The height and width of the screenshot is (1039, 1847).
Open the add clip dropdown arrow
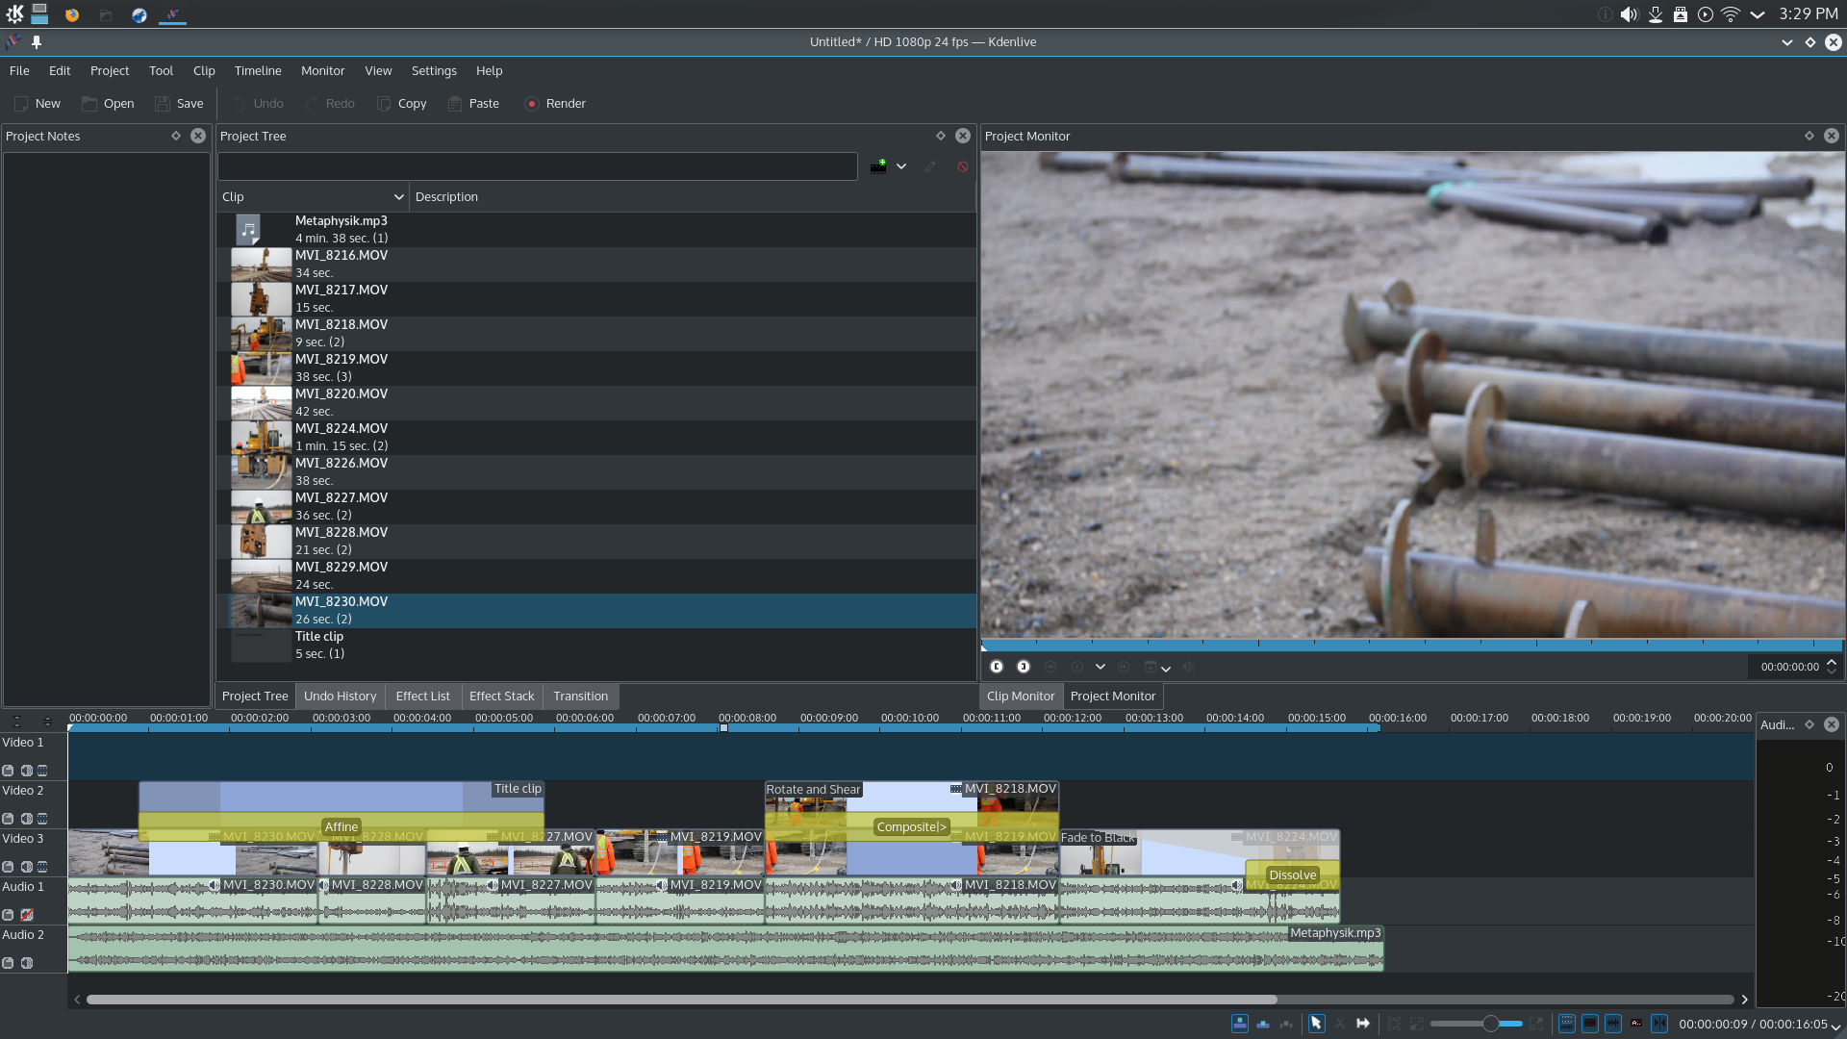(901, 166)
